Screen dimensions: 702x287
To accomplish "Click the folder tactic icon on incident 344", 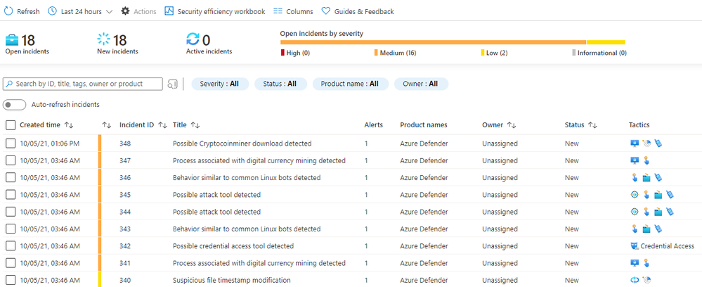I will point(658,212).
